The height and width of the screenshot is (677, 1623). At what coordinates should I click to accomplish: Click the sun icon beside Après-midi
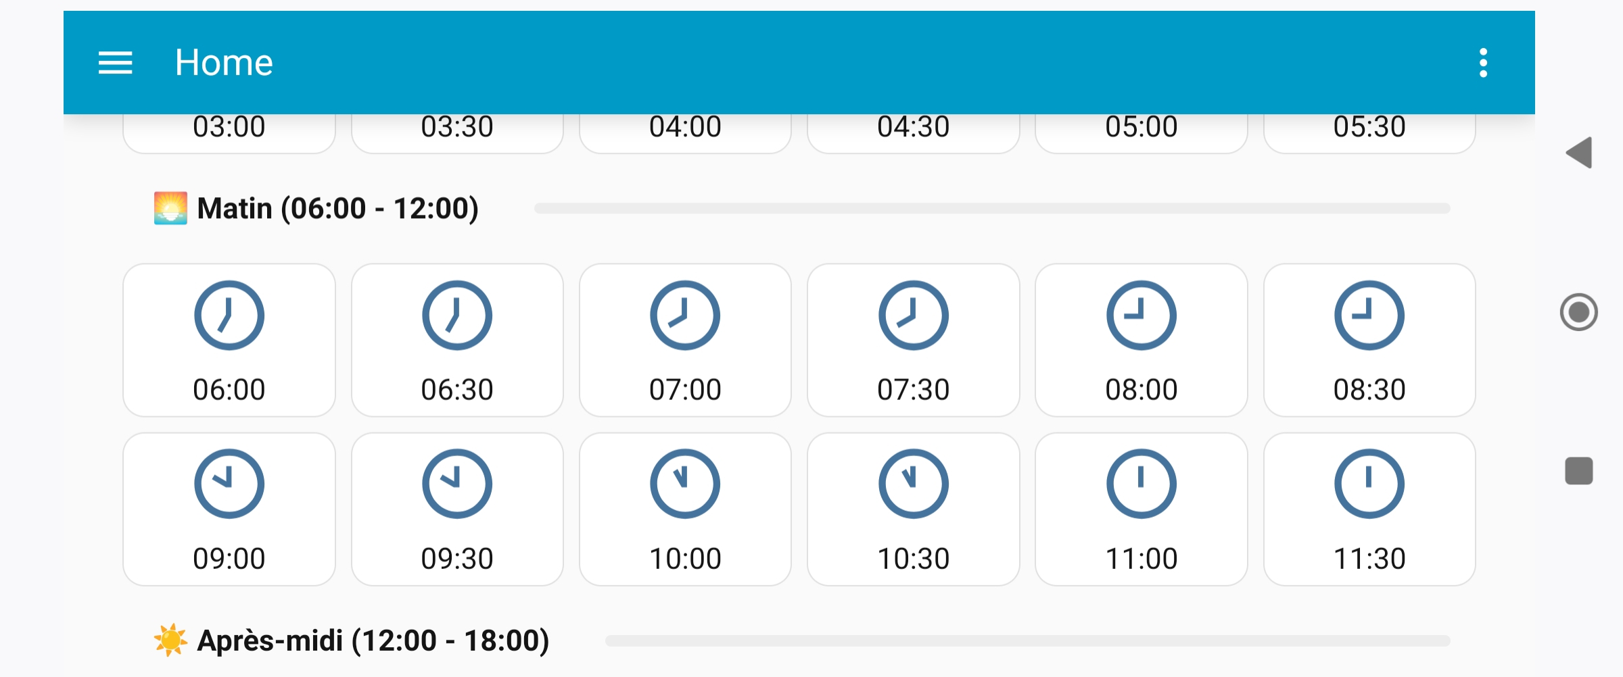click(x=170, y=639)
